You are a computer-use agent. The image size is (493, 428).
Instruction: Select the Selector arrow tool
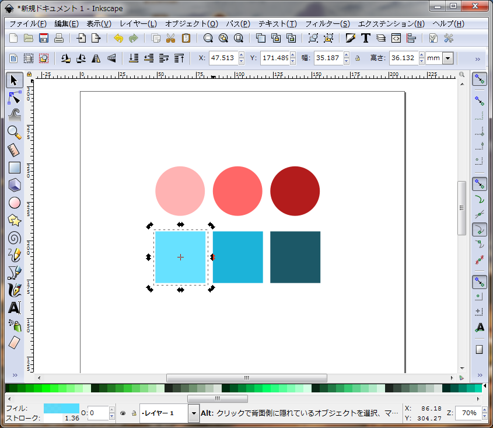(14, 80)
